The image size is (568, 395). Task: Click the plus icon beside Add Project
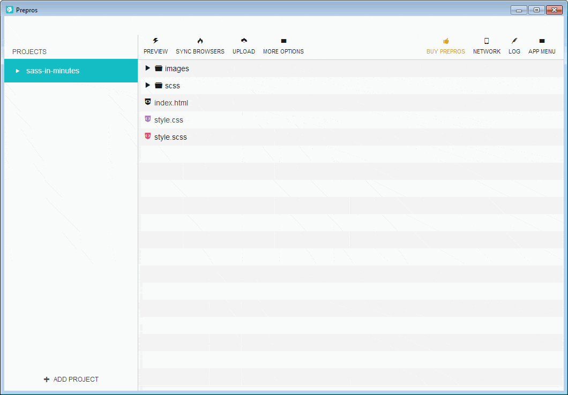point(47,379)
